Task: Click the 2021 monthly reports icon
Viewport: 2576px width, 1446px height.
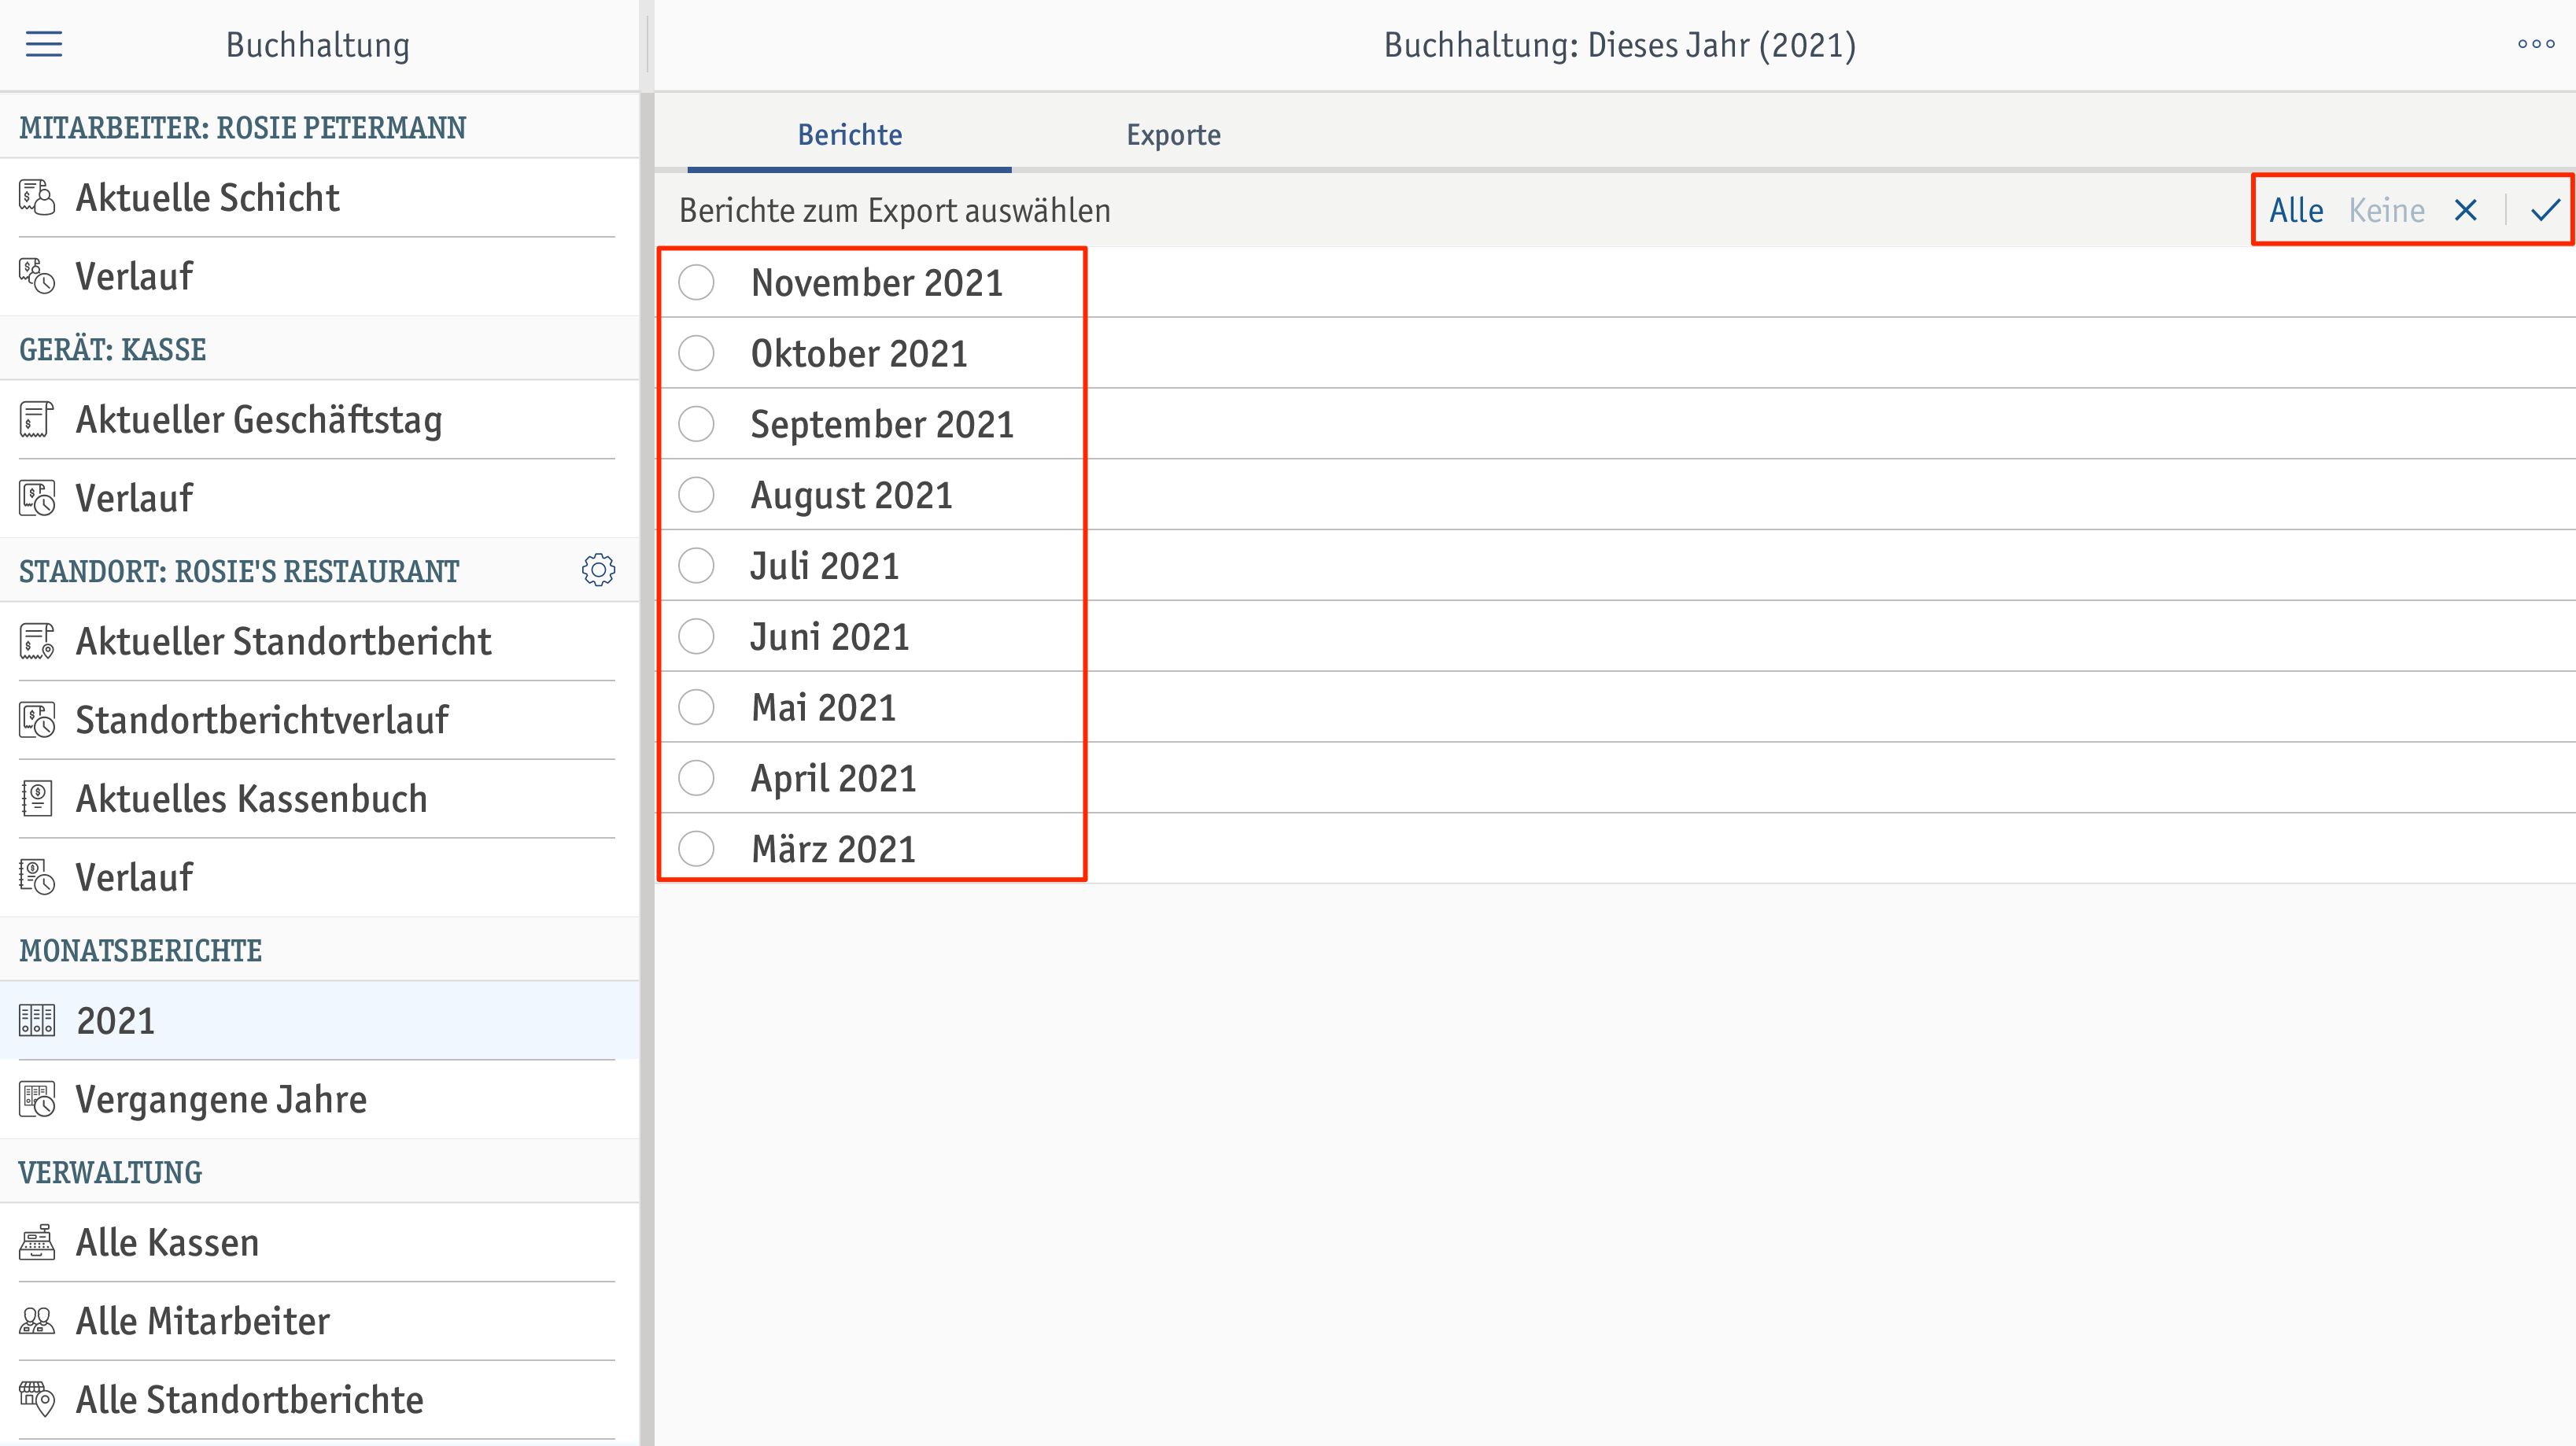Action: (37, 1020)
